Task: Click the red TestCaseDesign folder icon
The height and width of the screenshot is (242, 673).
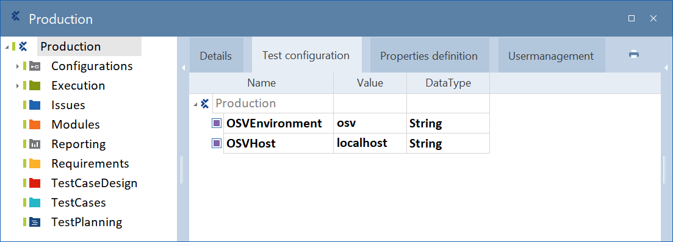Action: point(35,183)
